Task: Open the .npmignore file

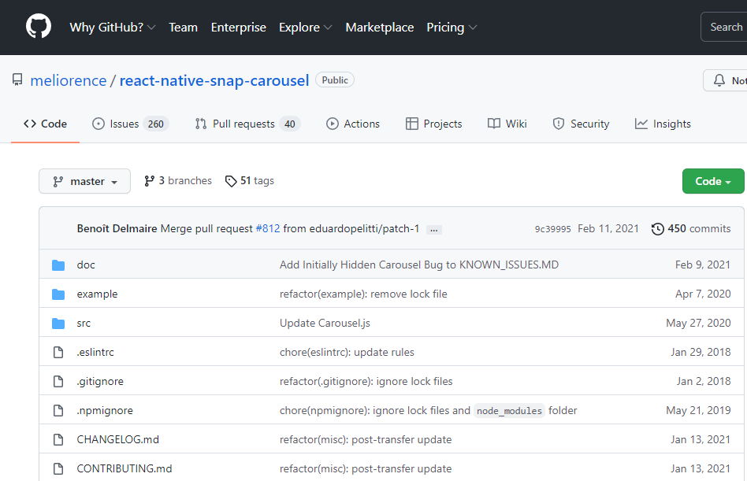Action: click(105, 411)
